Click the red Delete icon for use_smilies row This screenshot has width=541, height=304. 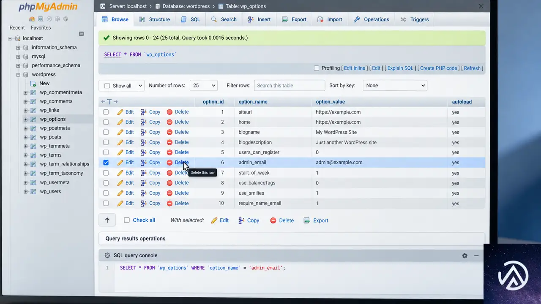click(x=169, y=193)
